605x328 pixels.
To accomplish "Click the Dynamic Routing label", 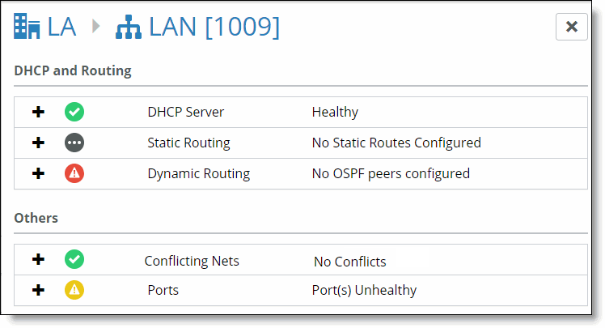I will (x=199, y=173).
